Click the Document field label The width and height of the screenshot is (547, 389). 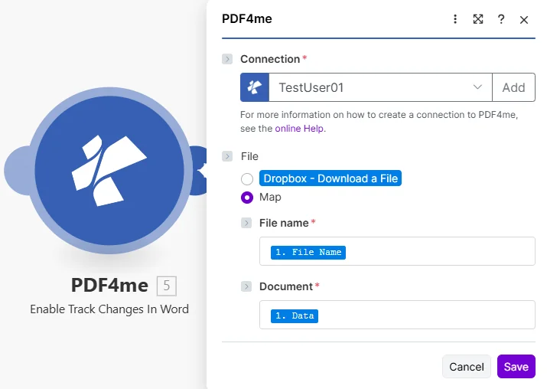[285, 286]
